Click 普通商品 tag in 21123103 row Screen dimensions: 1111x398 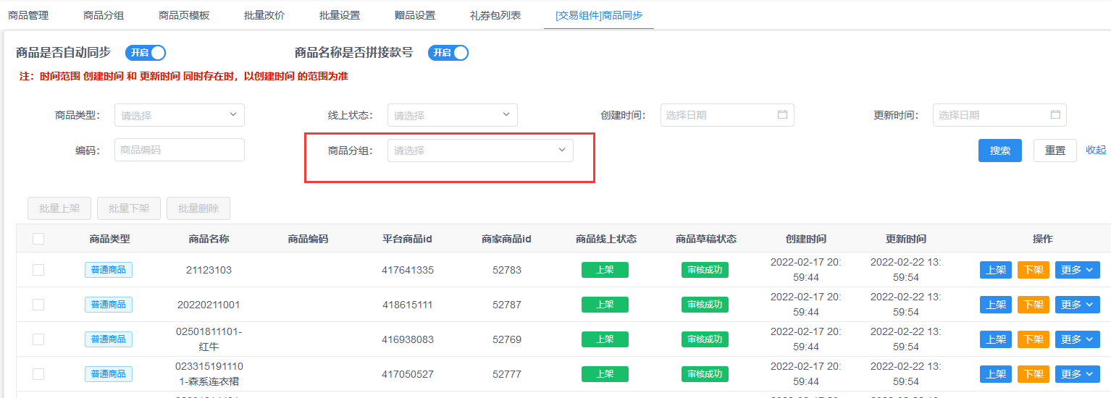point(109,270)
